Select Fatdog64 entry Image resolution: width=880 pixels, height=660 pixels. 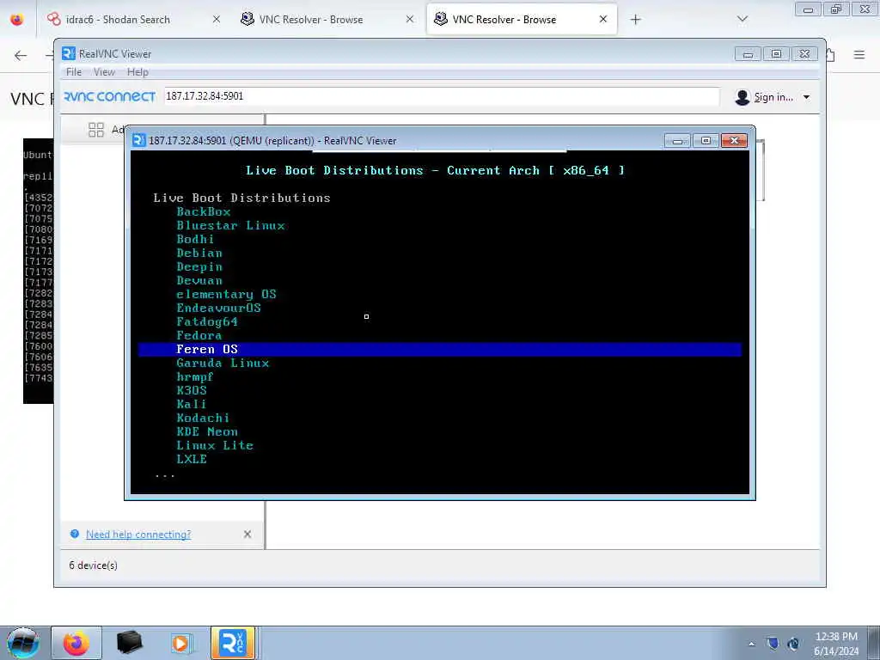pos(207,321)
